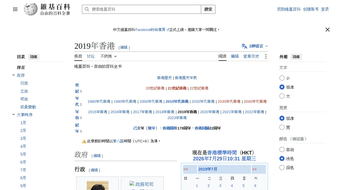Jump to 9月 in contents
The height and width of the screenshot is (190, 338).
tap(23, 186)
